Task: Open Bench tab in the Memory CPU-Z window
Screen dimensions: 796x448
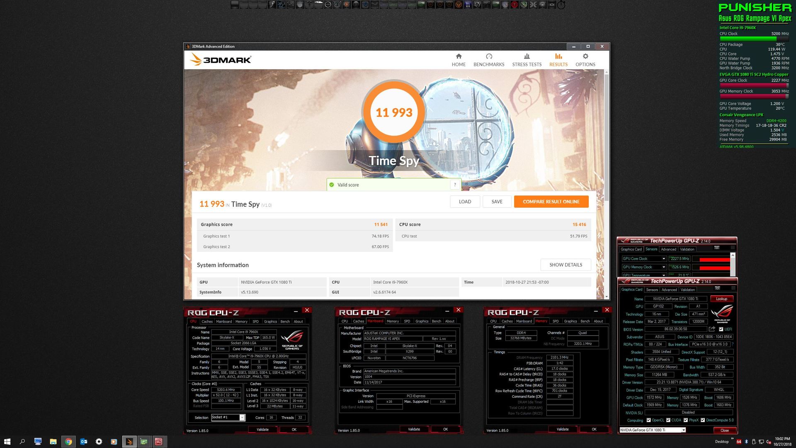Action: pyautogui.click(x=585, y=321)
